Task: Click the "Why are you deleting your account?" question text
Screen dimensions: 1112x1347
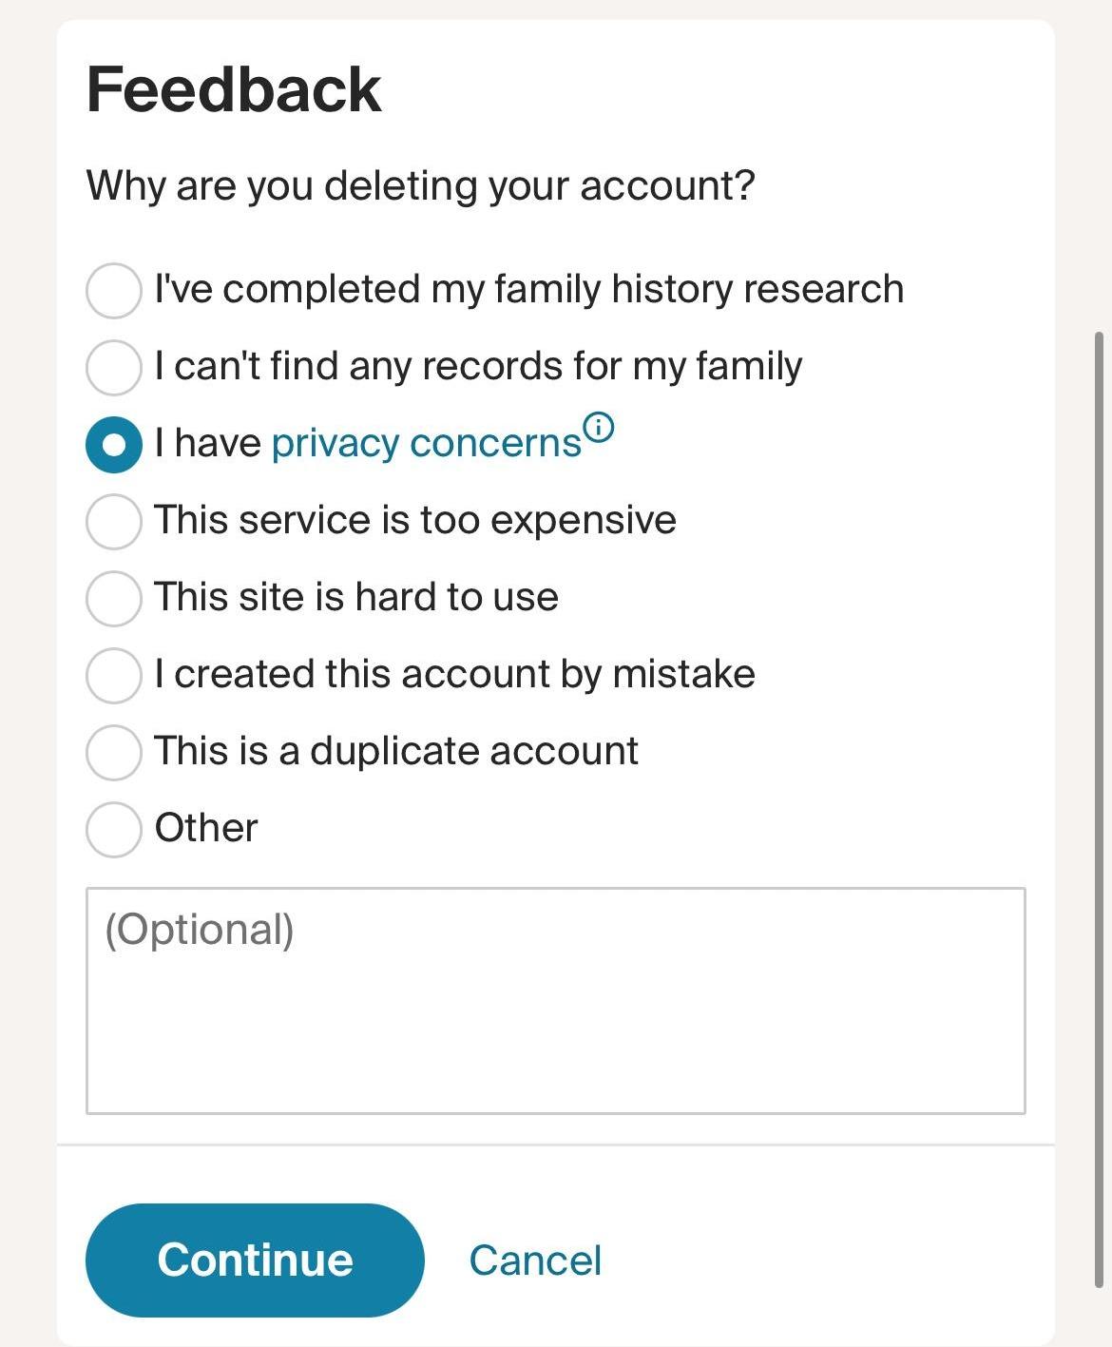Action: pos(420,185)
